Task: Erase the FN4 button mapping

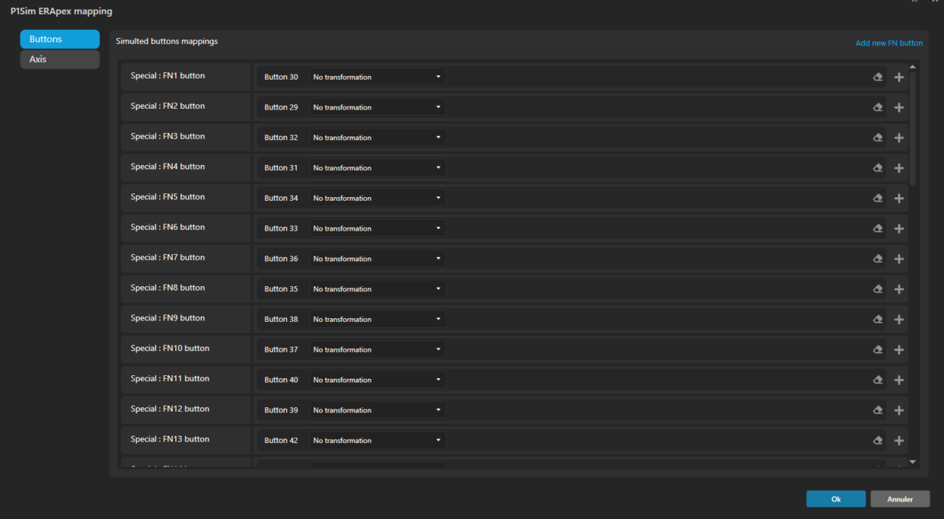Action: [x=877, y=168]
